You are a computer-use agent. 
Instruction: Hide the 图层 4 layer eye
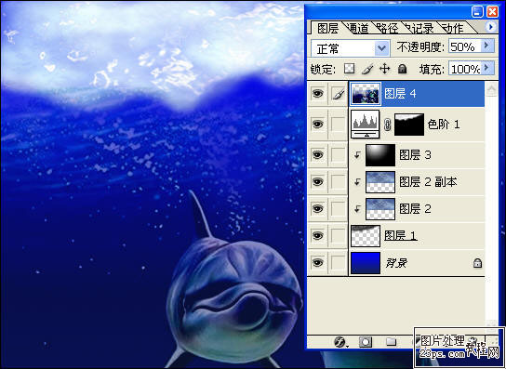(x=318, y=94)
